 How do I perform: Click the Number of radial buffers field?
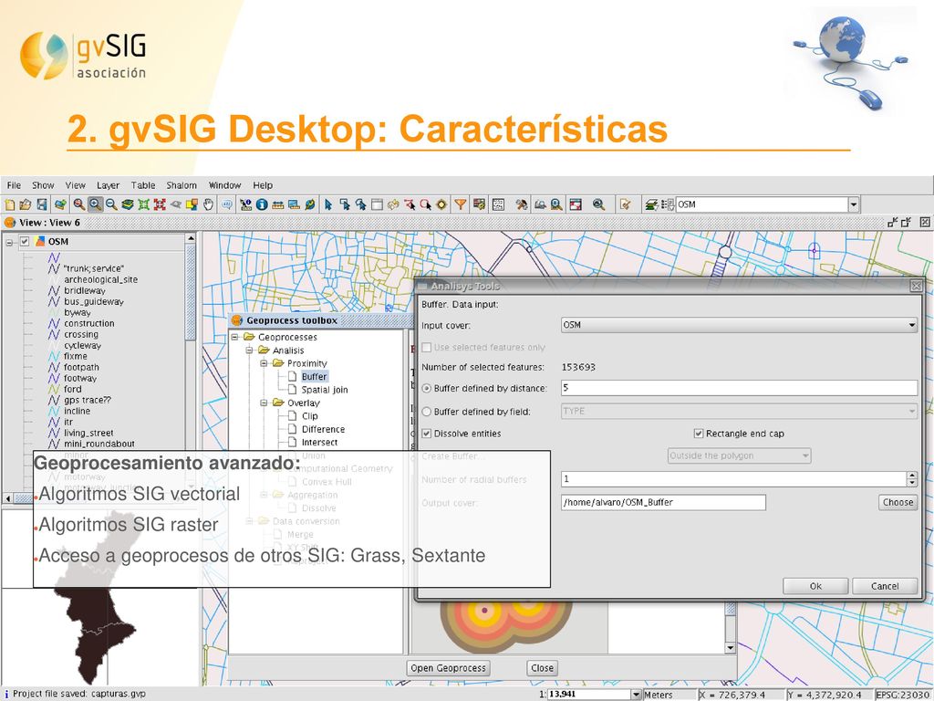(x=734, y=478)
